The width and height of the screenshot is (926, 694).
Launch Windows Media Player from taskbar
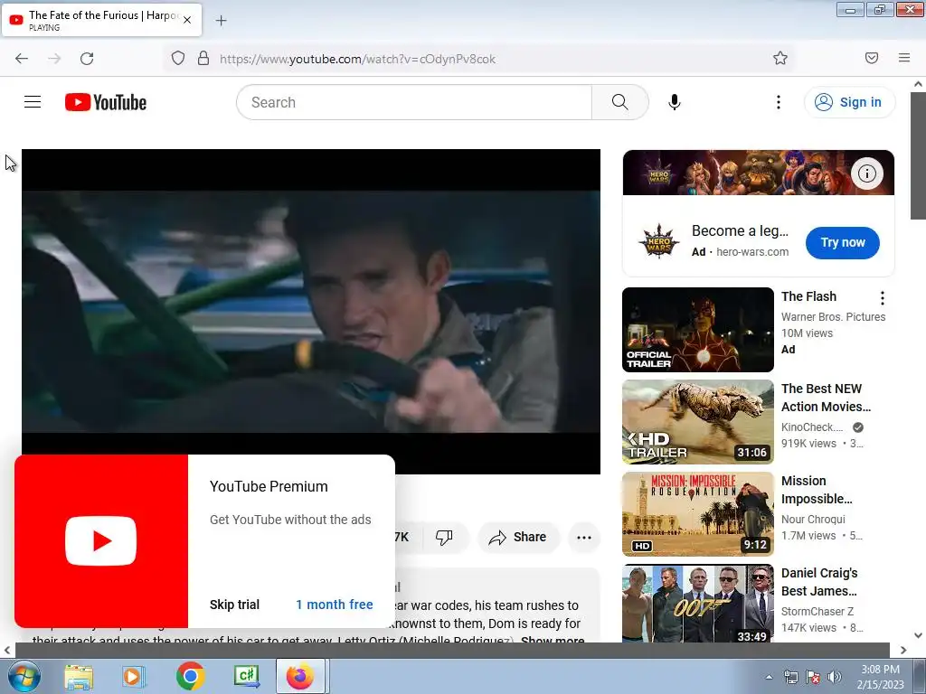tap(133, 676)
